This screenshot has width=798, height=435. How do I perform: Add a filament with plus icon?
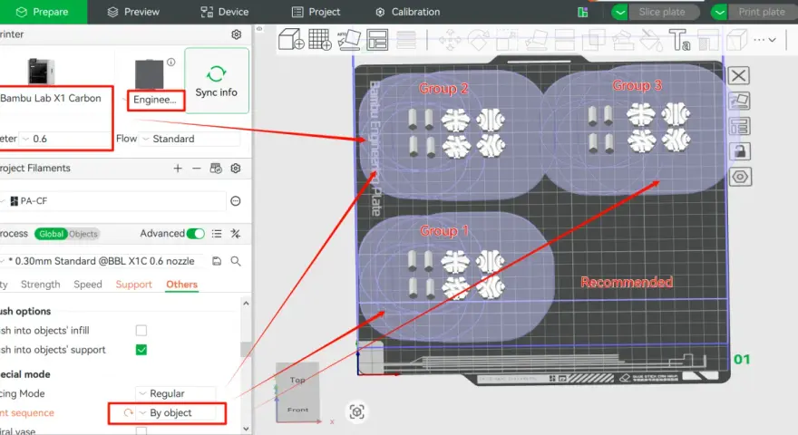(x=178, y=169)
